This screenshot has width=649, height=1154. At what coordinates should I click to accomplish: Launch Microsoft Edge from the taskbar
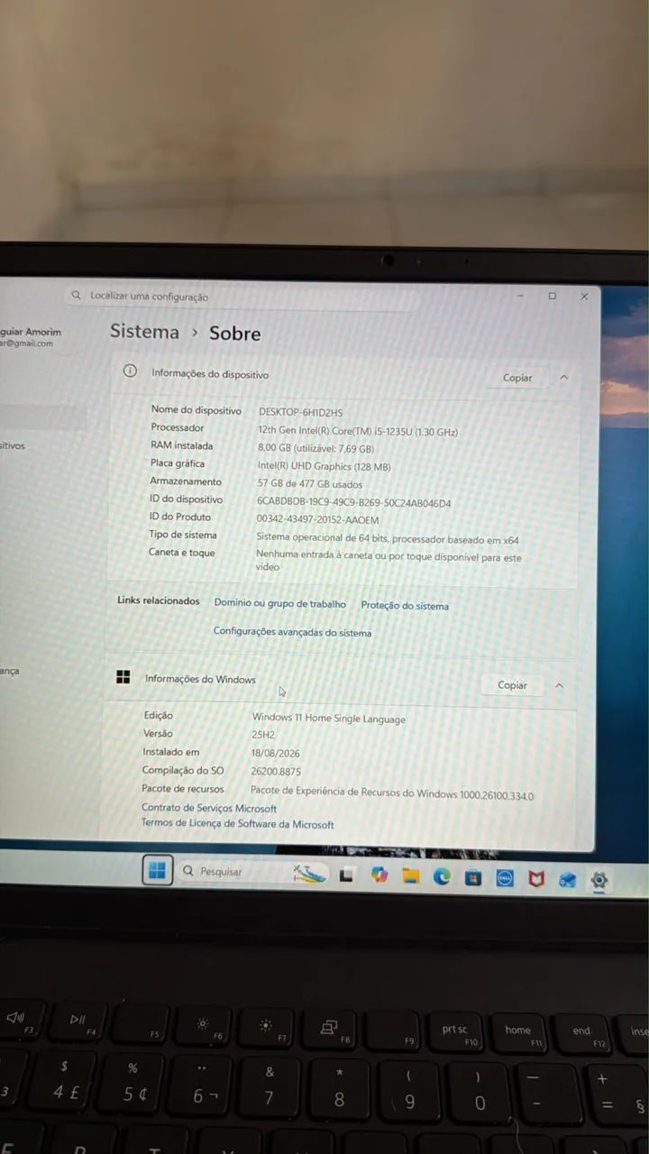click(x=442, y=876)
